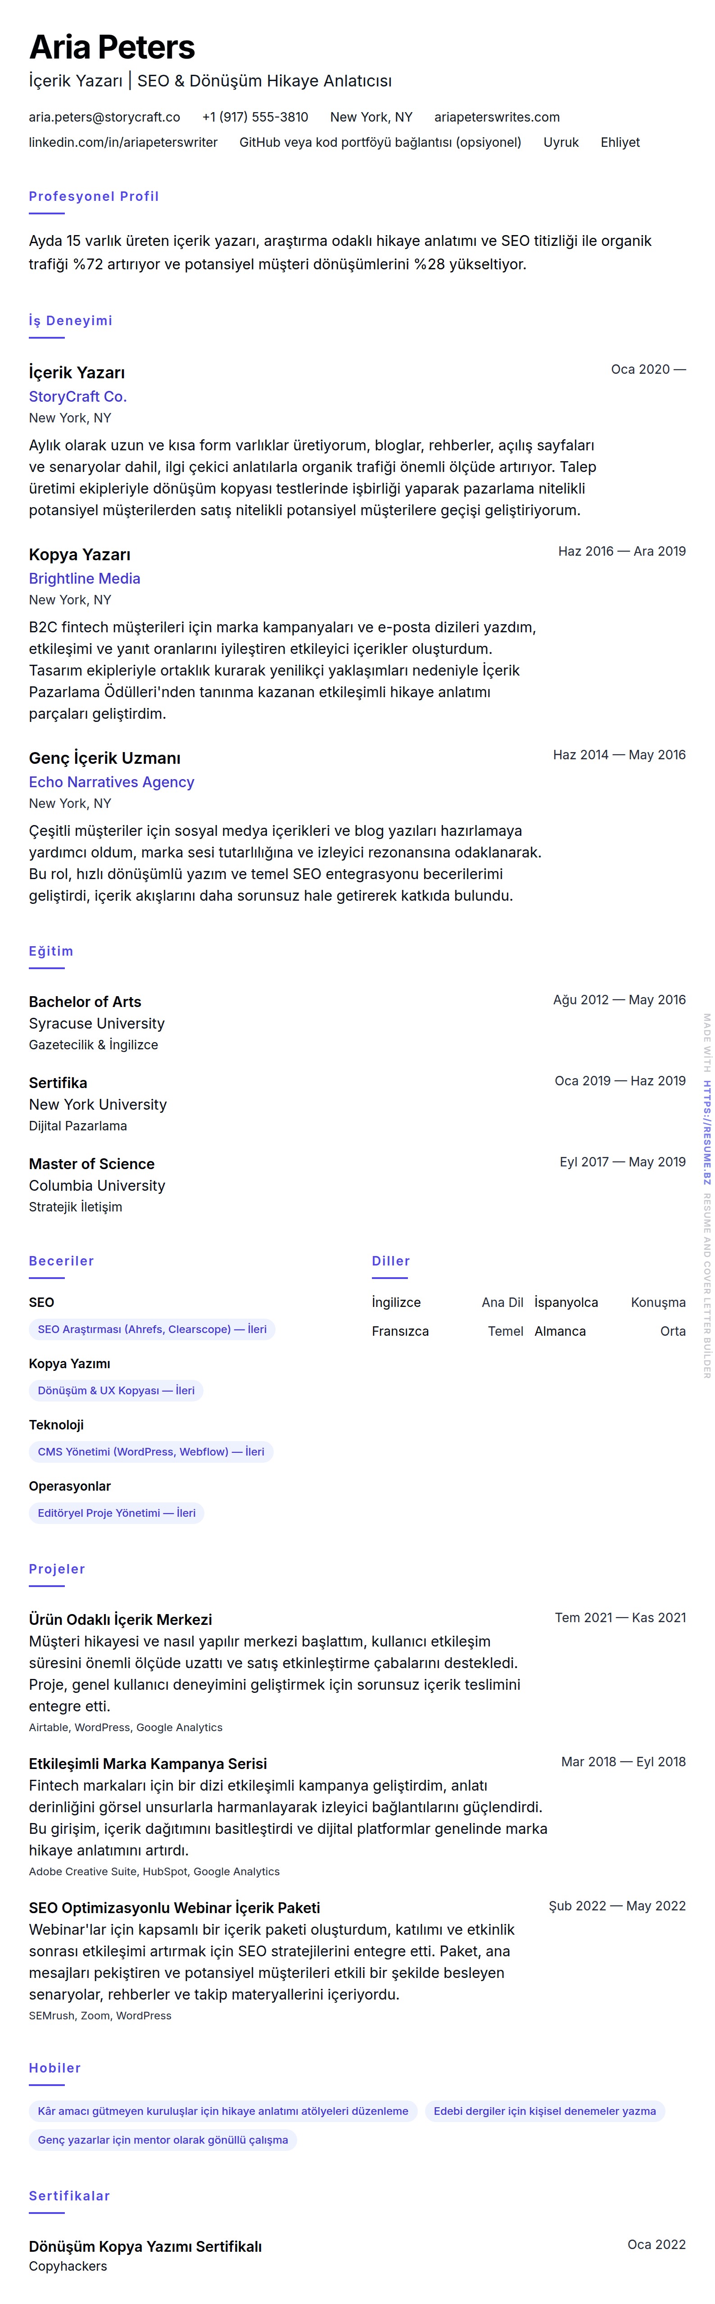Click the GitHub veya kod portföyü link
The image size is (715, 2304).
point(380,142)
